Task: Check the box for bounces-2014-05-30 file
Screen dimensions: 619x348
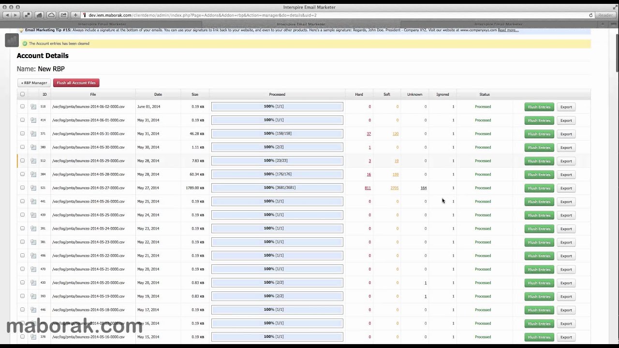Action: [x=22, y=147]
